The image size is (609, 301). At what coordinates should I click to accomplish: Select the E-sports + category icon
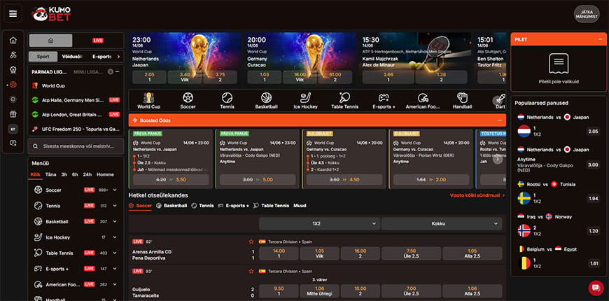[384, 101]
